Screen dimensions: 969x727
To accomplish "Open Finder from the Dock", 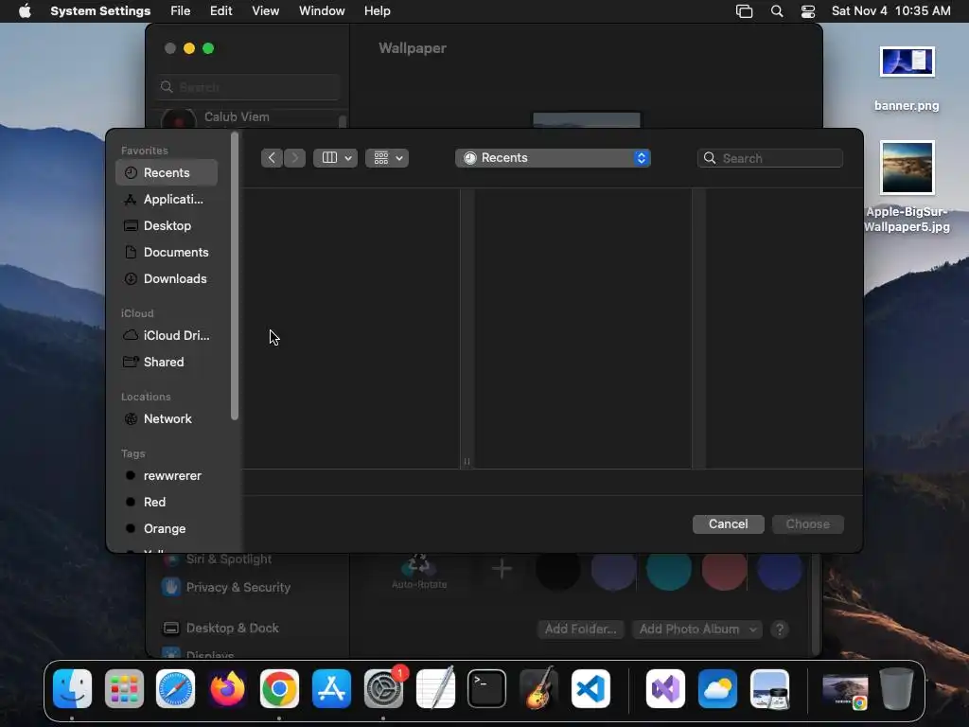I will [72, 689].
